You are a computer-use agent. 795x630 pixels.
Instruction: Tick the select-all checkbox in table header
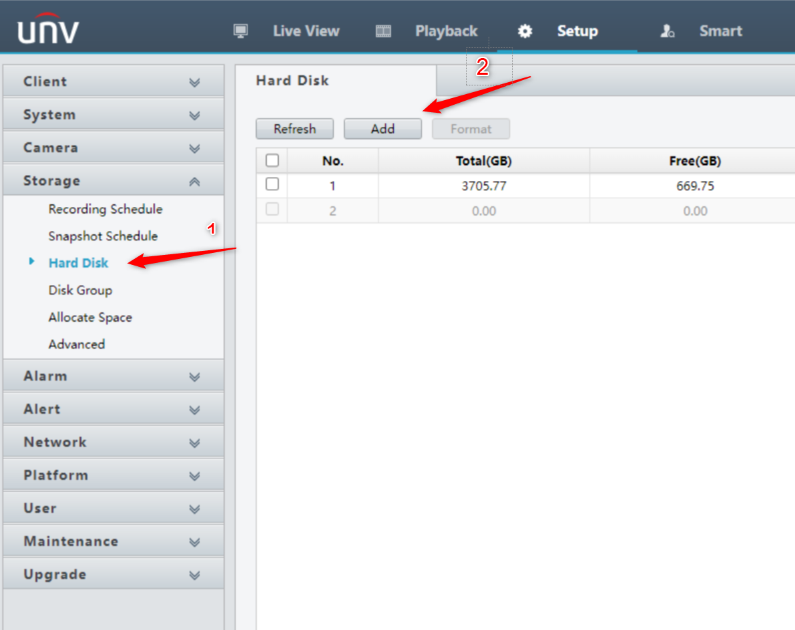[272, 160]
